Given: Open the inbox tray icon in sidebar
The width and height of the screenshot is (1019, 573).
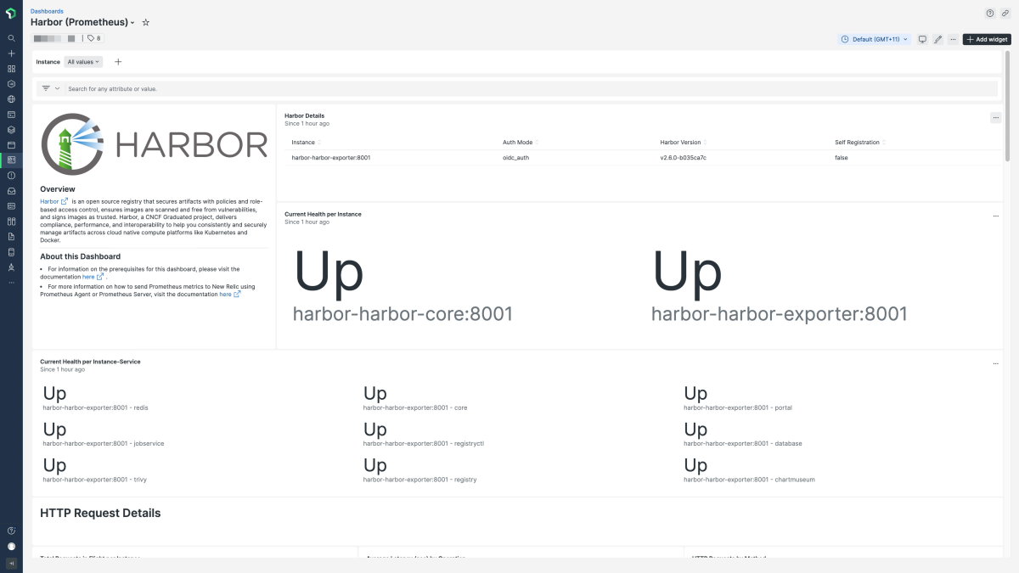Looking at the screenshot, I should [11, 191].
